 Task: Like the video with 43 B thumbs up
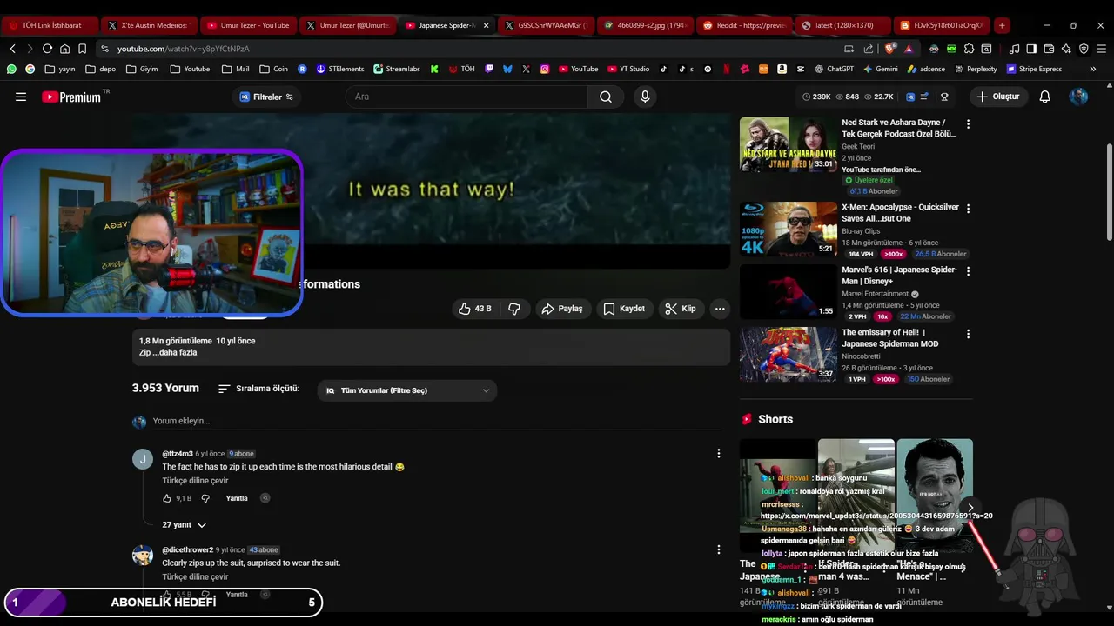click(x=475, y=309)
